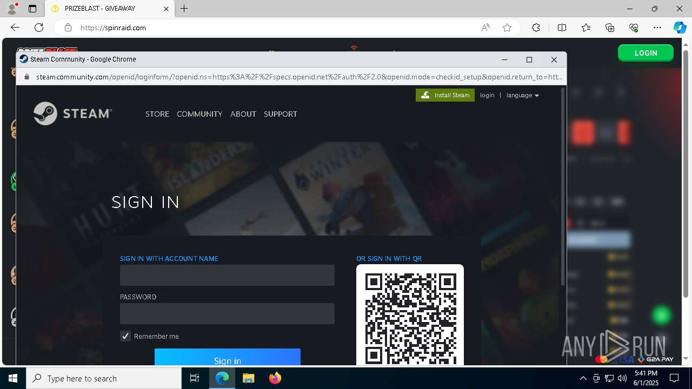Click the blue Sign in button
This screenshot has width=692, height=389.
227,358
